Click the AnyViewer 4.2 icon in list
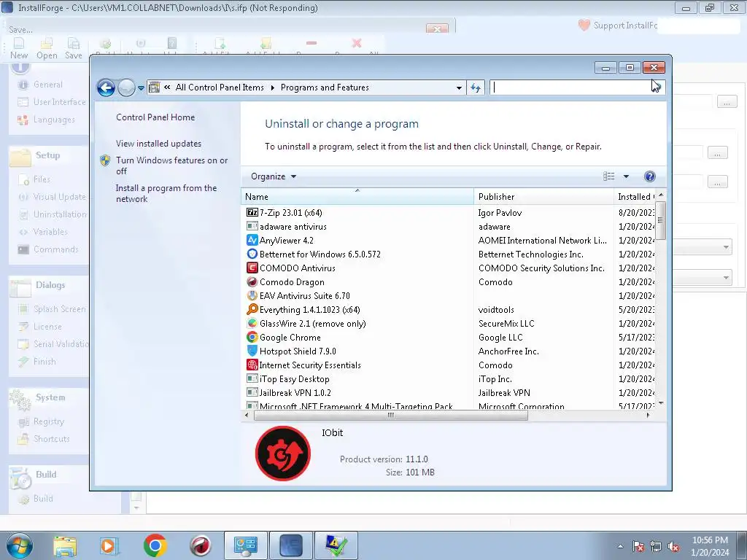Image resolution: width=747 pixels, height=560 pixels. coord(252,240)
